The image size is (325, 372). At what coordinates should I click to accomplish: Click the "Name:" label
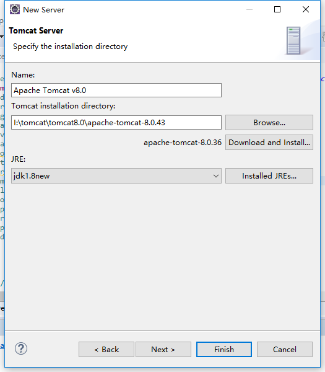pyautogui.click(x=23, y=75)
